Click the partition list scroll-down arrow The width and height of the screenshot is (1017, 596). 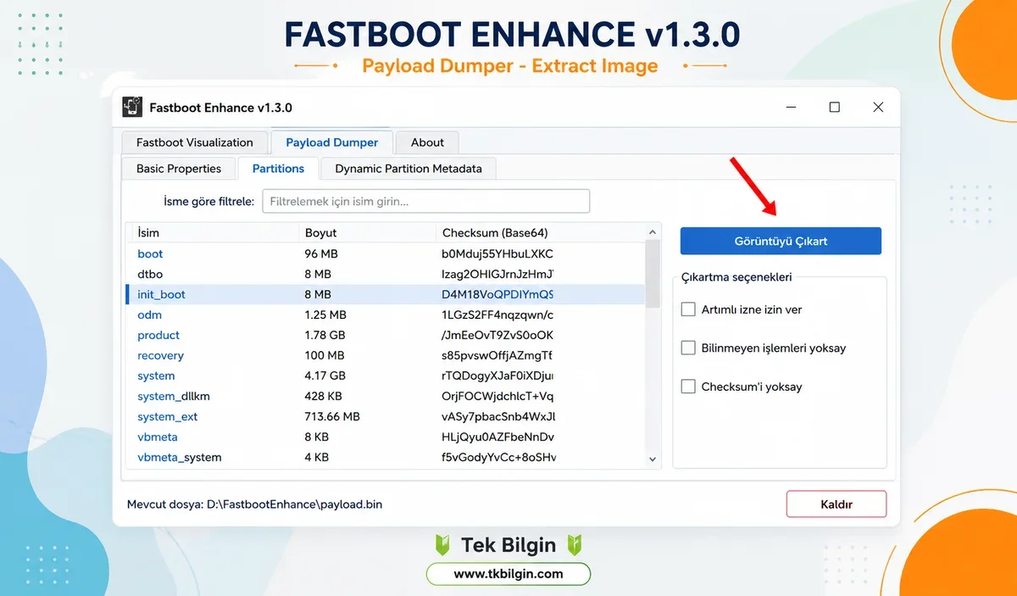coord(653,459)
